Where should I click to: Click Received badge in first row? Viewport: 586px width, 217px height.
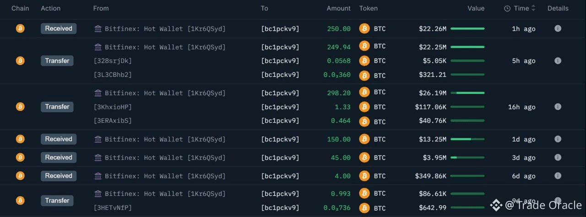59,28
